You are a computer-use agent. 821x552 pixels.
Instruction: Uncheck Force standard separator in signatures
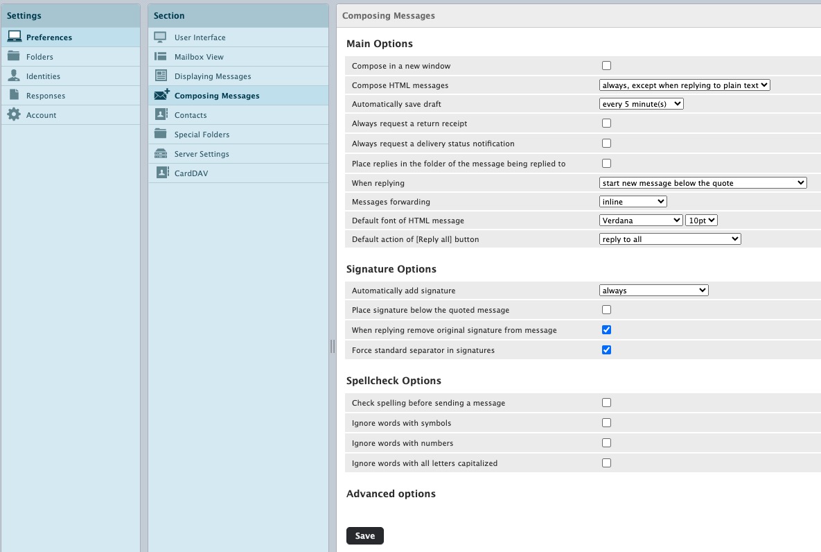click(x=606, y=350)
